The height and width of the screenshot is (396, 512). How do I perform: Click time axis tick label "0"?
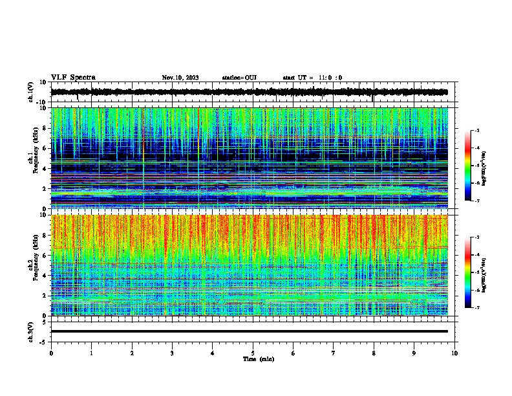[51, 353]
